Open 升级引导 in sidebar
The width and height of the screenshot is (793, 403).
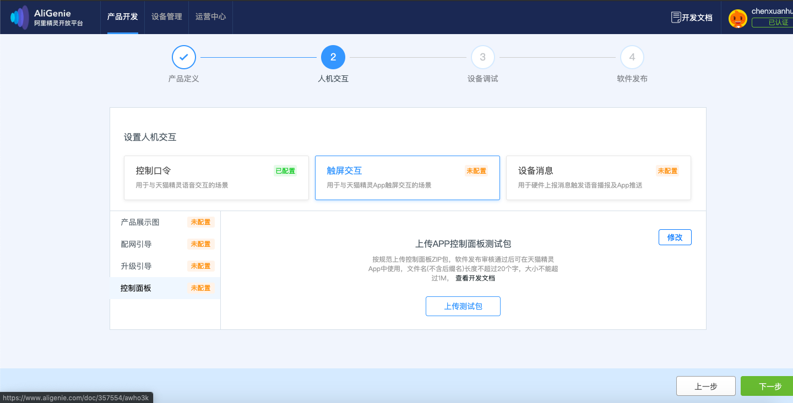165,266
